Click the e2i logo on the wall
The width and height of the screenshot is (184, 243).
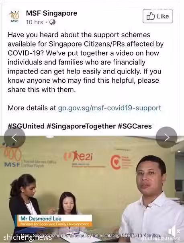click(x=79, y=157)
